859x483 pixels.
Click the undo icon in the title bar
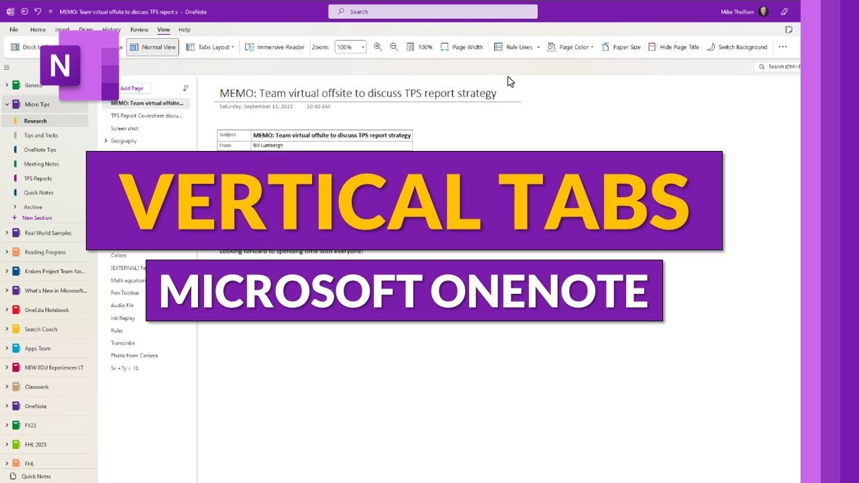click(x=38, y=11)
